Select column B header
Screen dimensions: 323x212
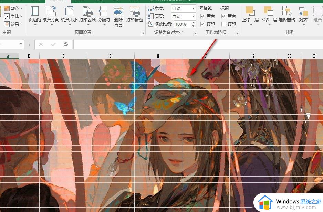click(x=29, y=56)
